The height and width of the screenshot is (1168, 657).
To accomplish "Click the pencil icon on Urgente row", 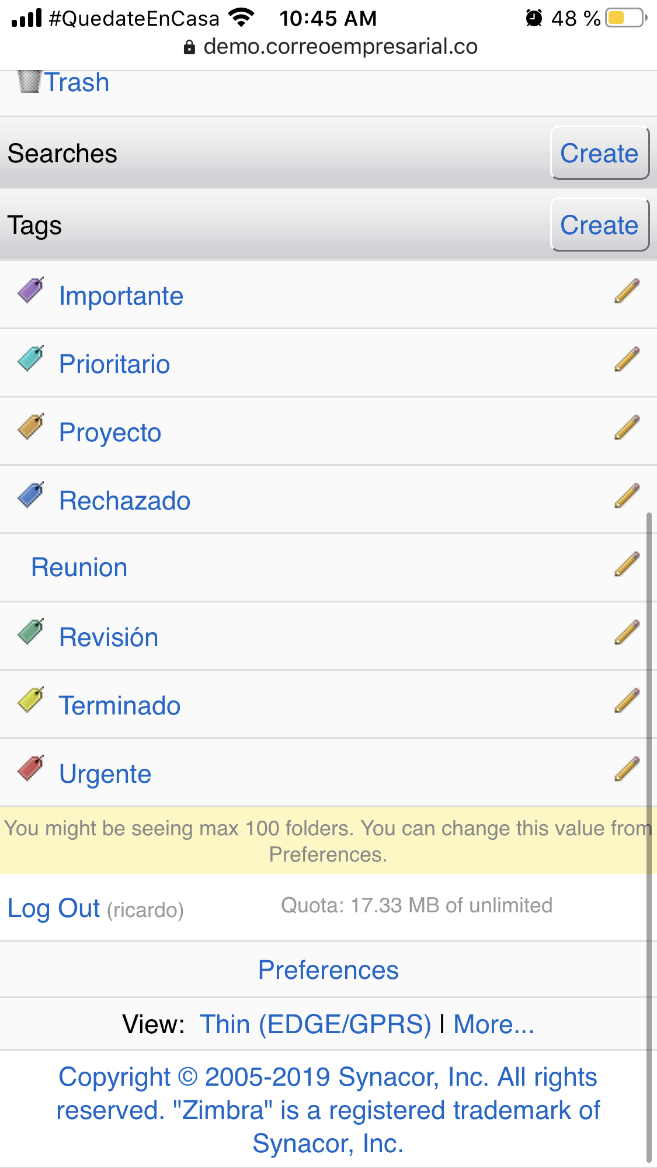I will [x=627, y=769].
